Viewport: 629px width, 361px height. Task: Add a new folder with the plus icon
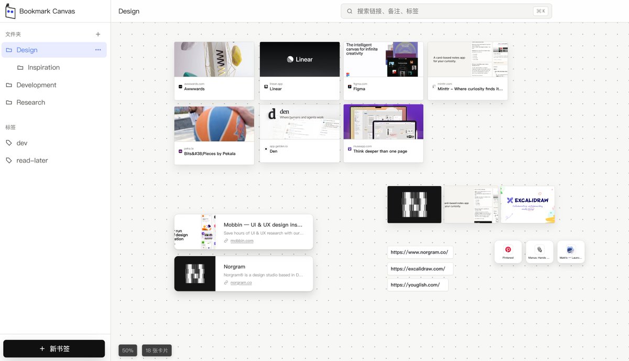click(98, 34)
